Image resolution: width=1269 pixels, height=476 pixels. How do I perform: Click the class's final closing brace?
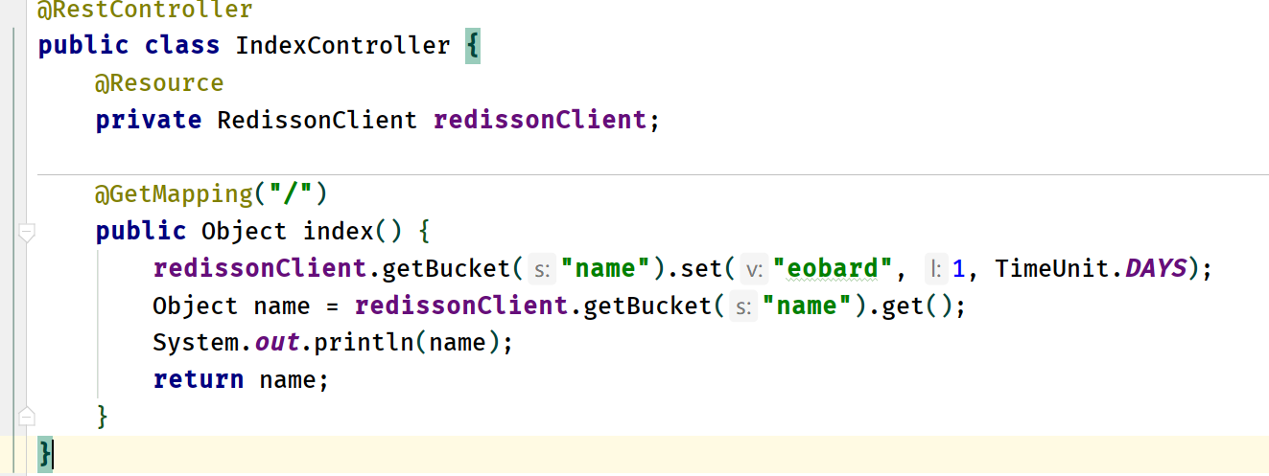45,452
